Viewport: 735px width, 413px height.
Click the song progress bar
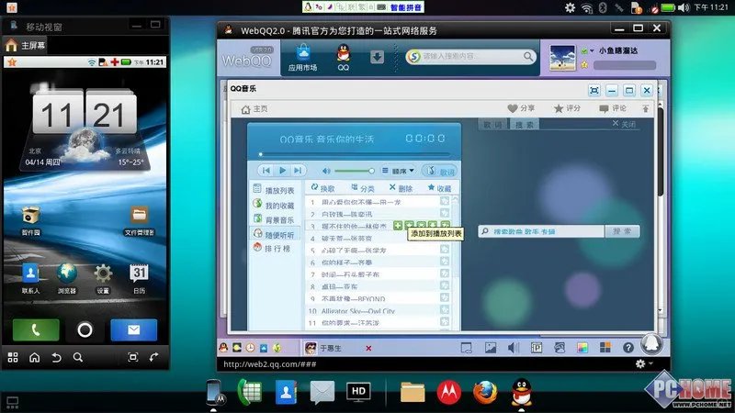click(355, 154)
